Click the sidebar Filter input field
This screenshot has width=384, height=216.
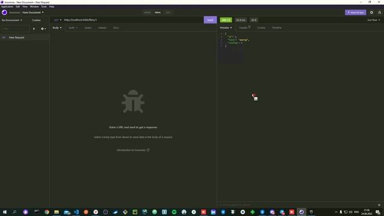point(16,29)
